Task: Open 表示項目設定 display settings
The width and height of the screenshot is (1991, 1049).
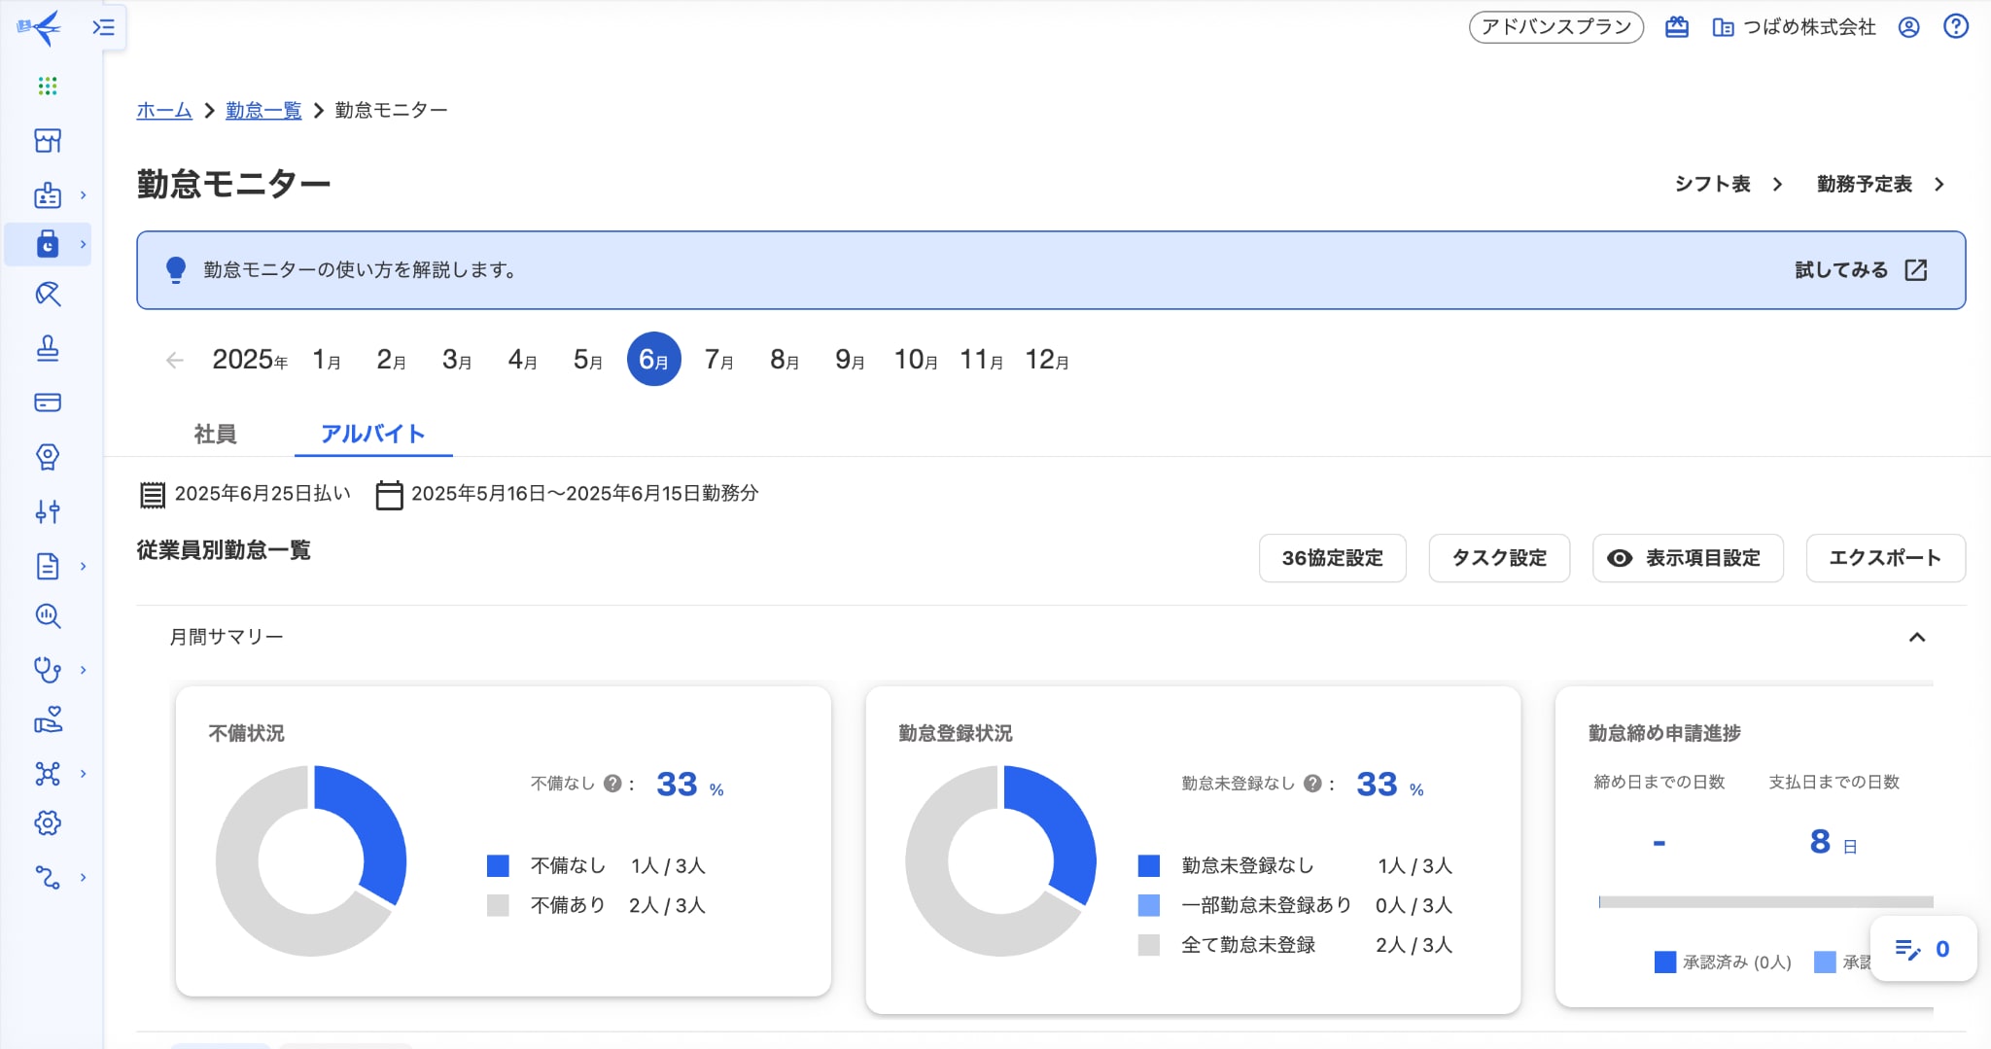Action: 1687,557
